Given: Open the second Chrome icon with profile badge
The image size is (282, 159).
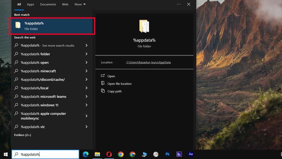Looking at the screenshot, I should [x=132, y=154].
